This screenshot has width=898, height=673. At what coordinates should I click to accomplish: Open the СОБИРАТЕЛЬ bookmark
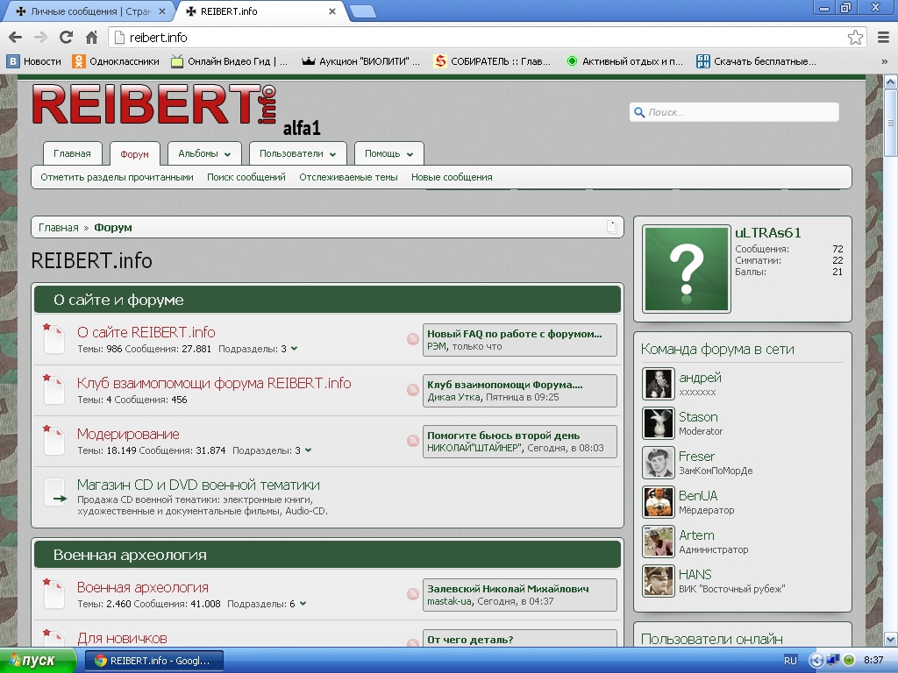[x=492, y=61]
